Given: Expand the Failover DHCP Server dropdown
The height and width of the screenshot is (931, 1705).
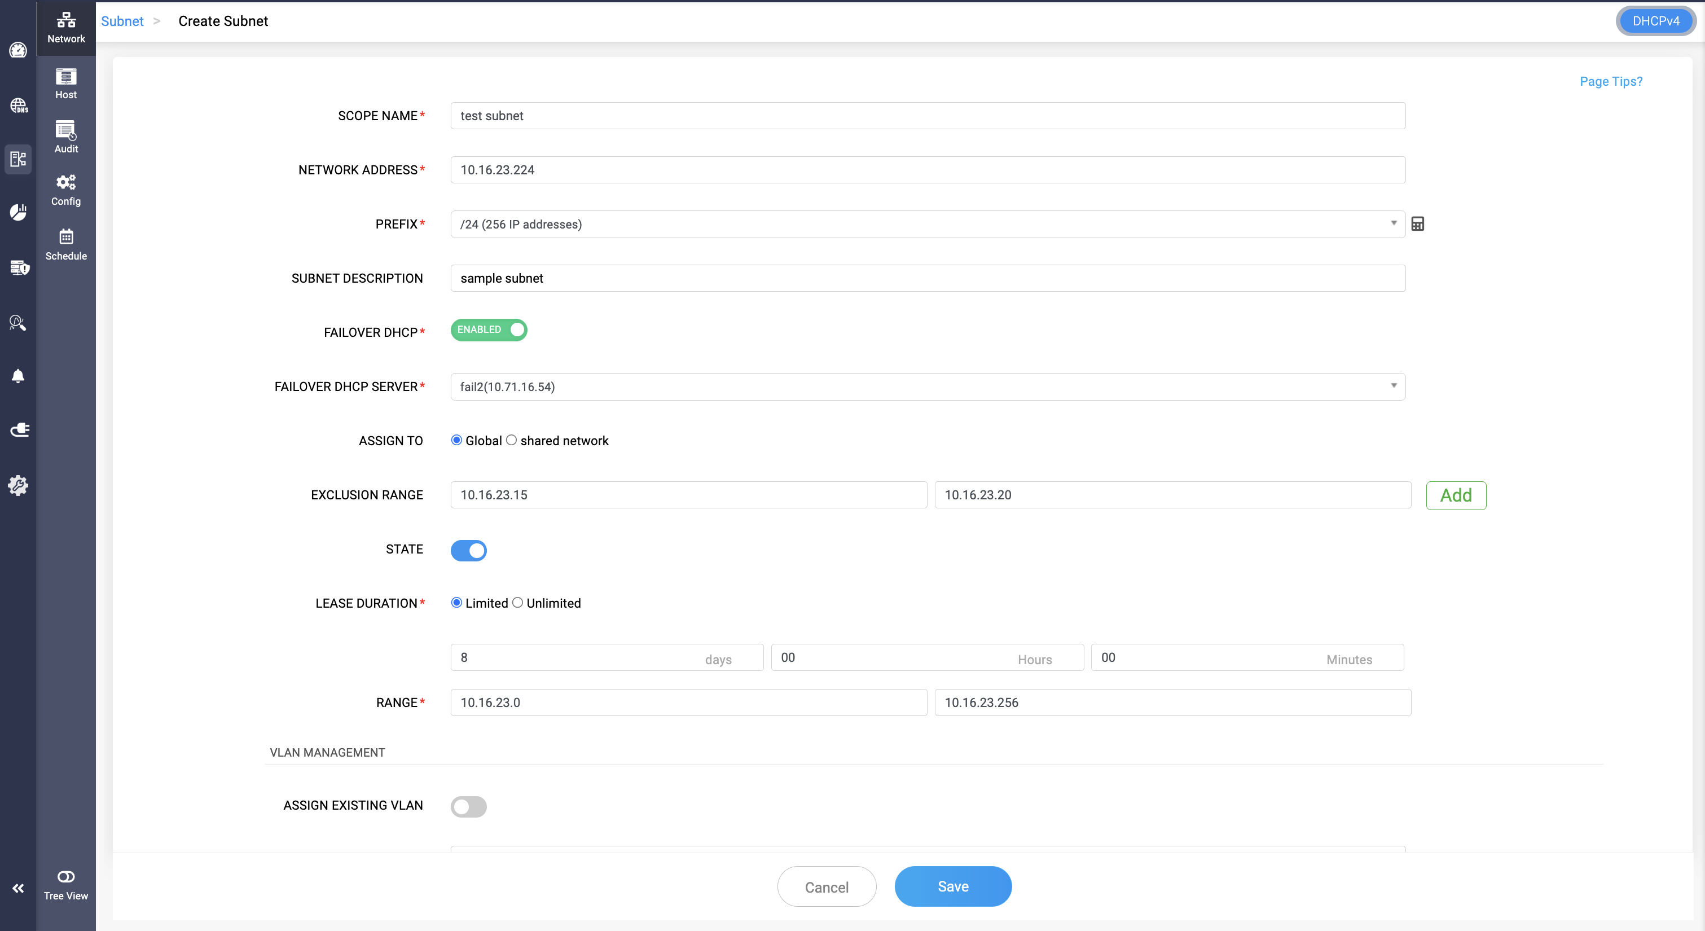Looking at the screenshot, I should pos(928,387).
